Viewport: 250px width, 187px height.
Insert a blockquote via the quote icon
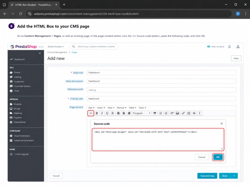155,113
